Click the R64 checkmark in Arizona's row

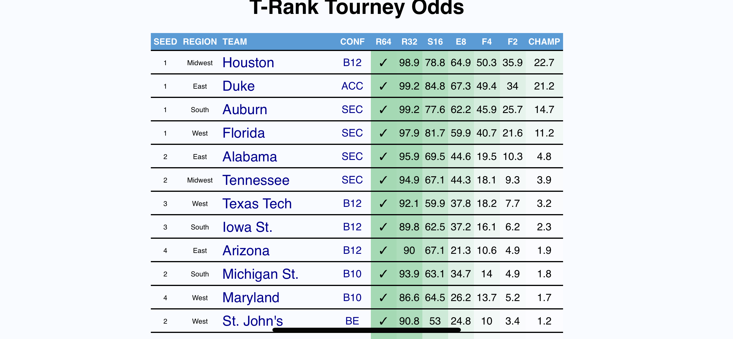[383, 250]
